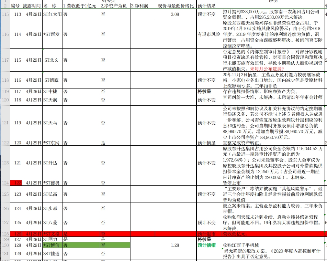Select cell ST天润
This screenshot has width=327, height=261.
[x=52, y=100]
